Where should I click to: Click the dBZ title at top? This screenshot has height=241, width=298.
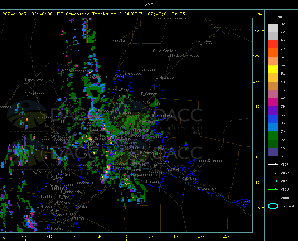(x=149, y=5)
